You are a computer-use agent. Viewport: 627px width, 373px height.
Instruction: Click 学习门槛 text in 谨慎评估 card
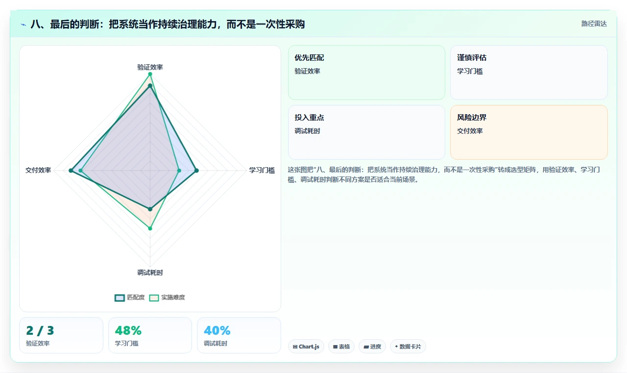coord(470,71)
